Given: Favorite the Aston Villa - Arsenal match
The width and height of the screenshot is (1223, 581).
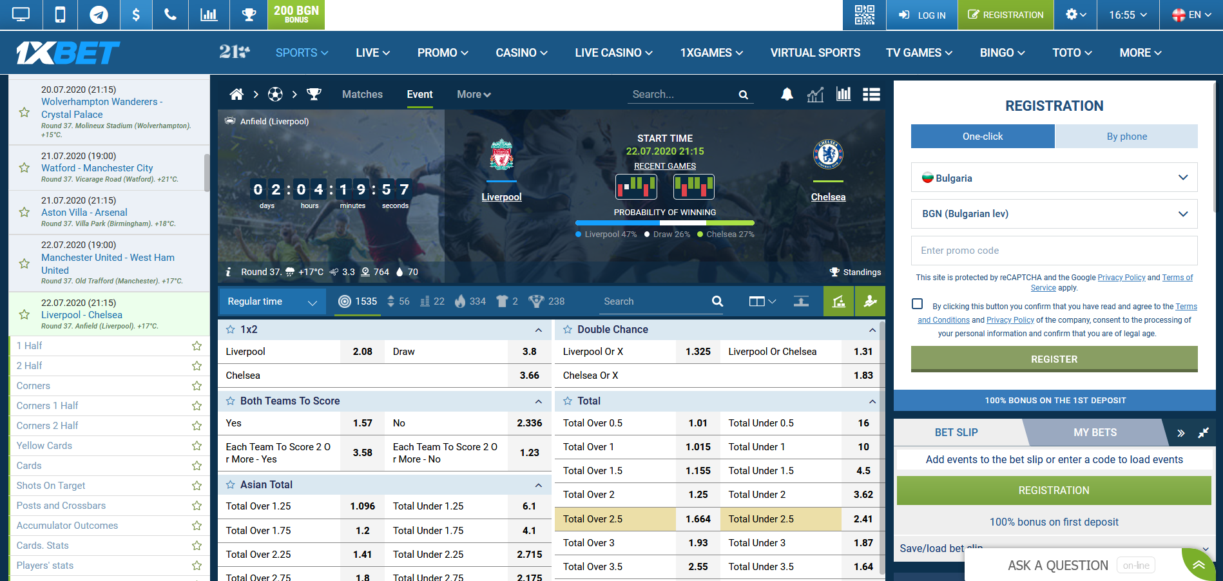Looking at the screenshot, I should point(24,212).
